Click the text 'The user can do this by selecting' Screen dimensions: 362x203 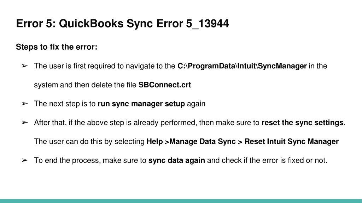coord(89,142)
